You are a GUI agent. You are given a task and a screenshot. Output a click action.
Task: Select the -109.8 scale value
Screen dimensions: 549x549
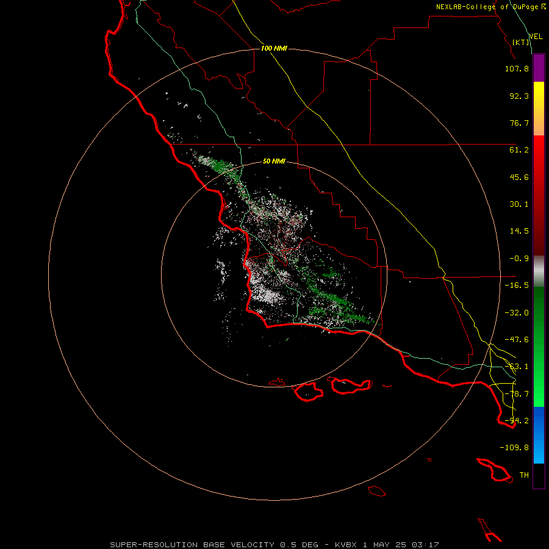pos(514,448)
